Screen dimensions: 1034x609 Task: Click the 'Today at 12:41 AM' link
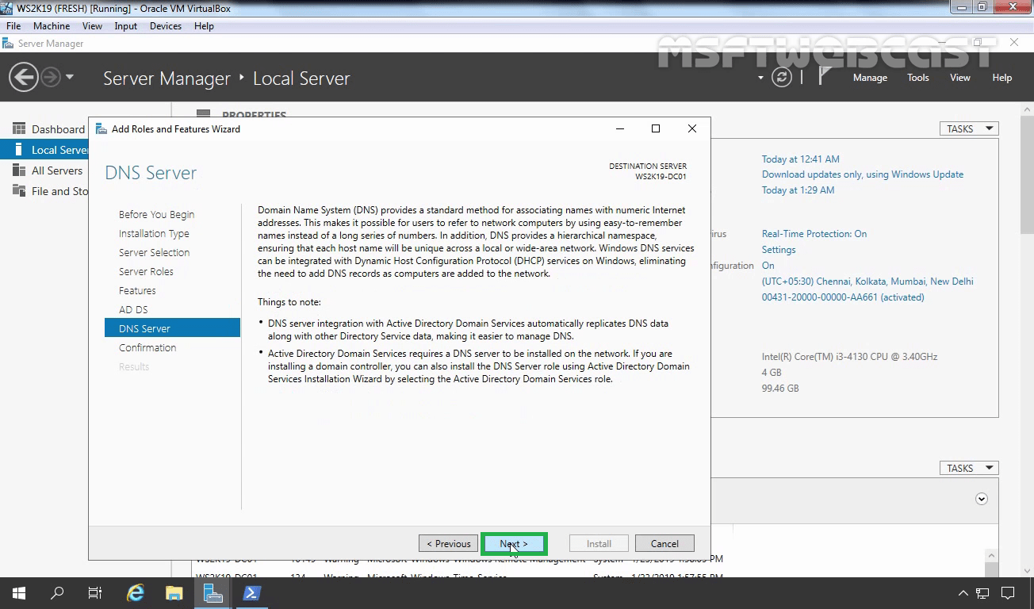click(x=800, y=159)
